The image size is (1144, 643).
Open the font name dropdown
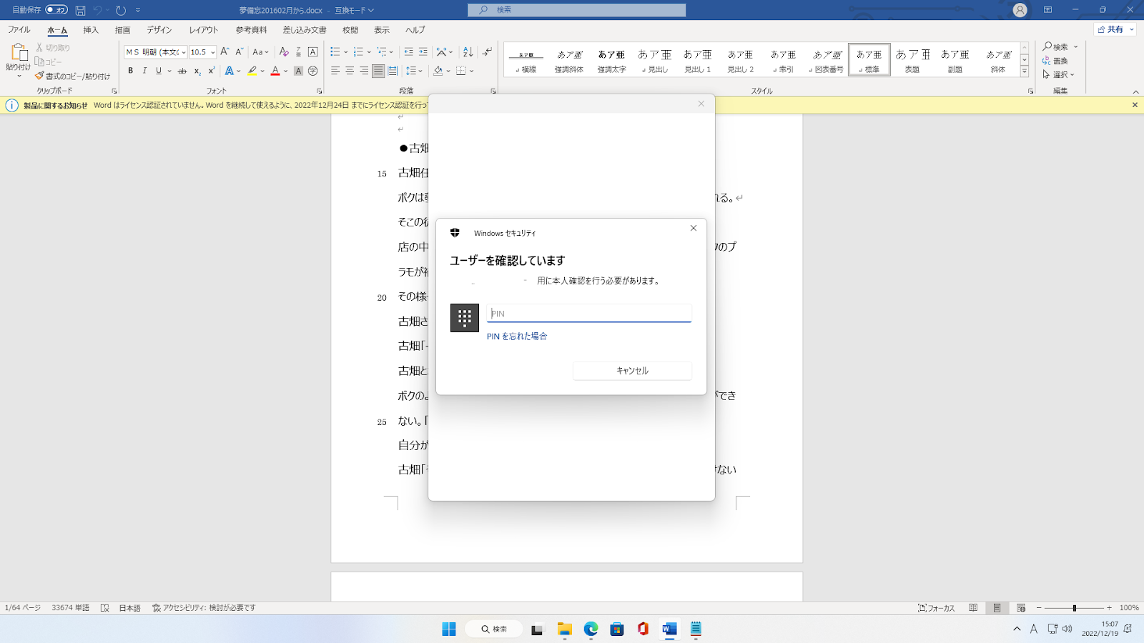[184, 52]
